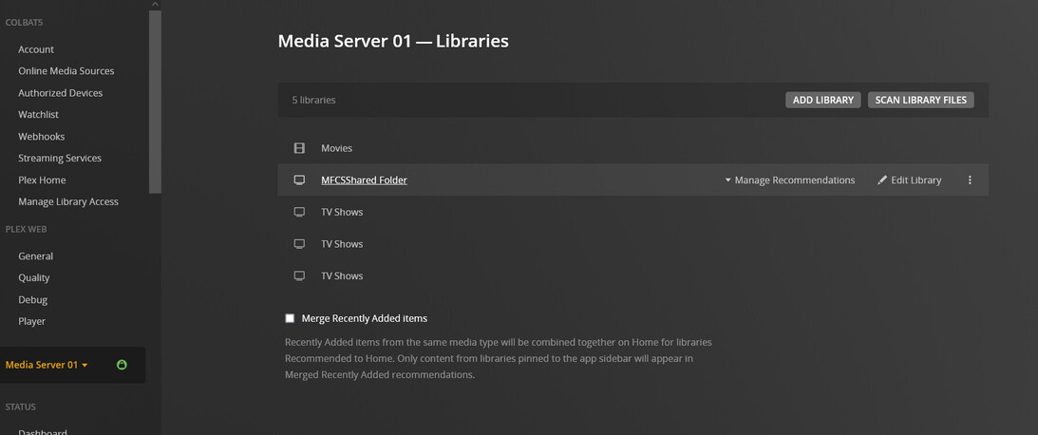Image resolution: width=1038 pixels, height=435 pixels.
Task: Enable Merge Recently Added items checkbox
Action: pos(291,318)
